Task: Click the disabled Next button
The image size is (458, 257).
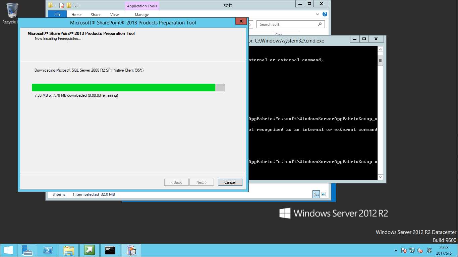Action: (x=202, y=182)
